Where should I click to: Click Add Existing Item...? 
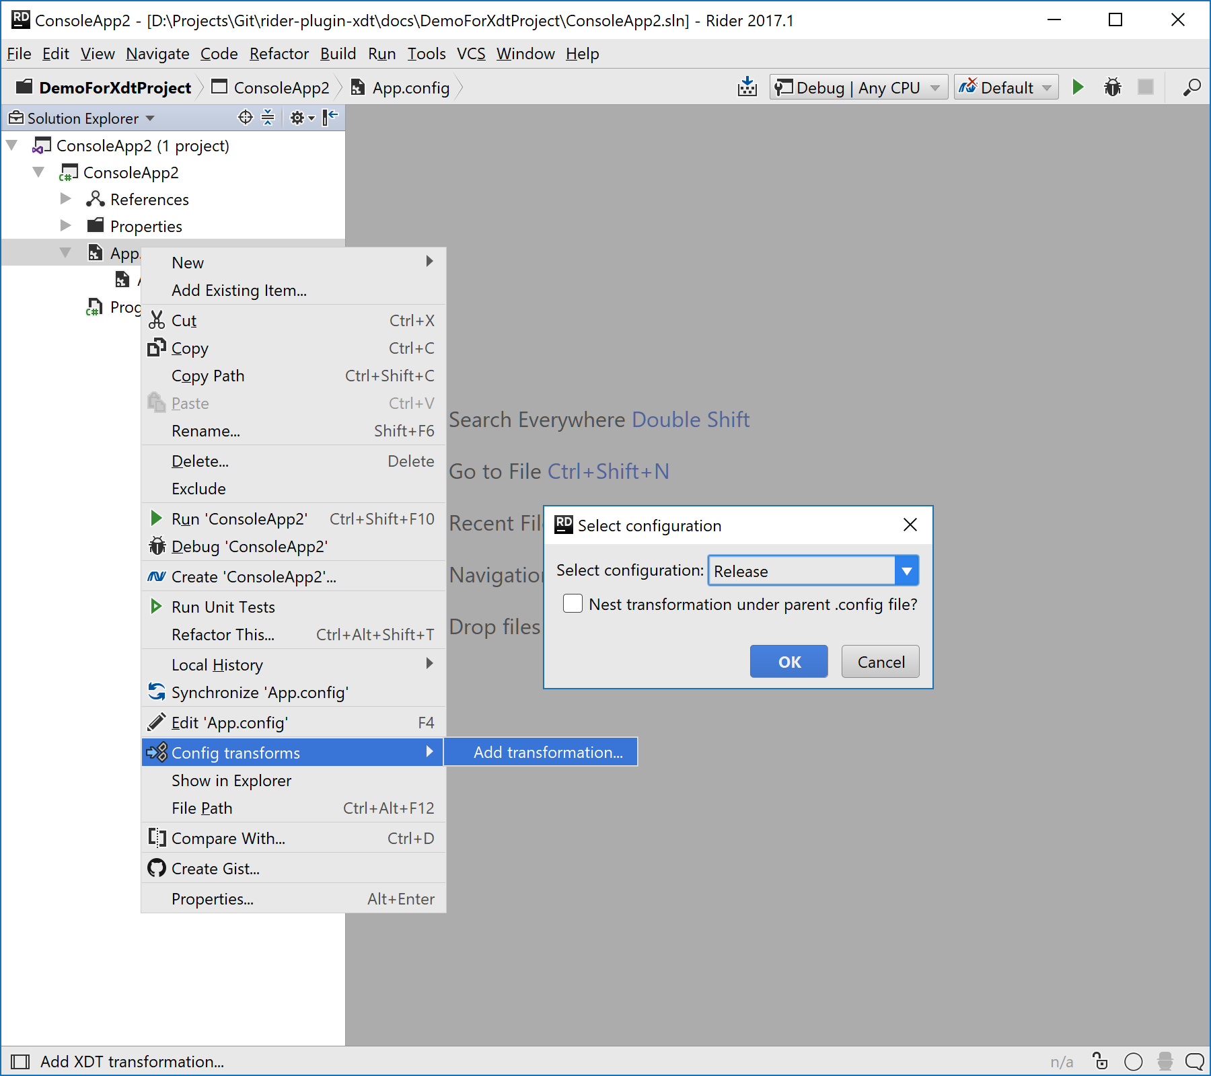pos(293,291)
